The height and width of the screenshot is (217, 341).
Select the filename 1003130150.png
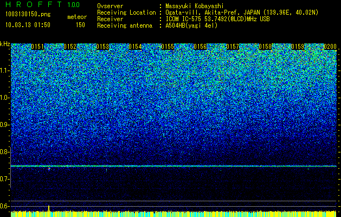[x=28, y=14]
